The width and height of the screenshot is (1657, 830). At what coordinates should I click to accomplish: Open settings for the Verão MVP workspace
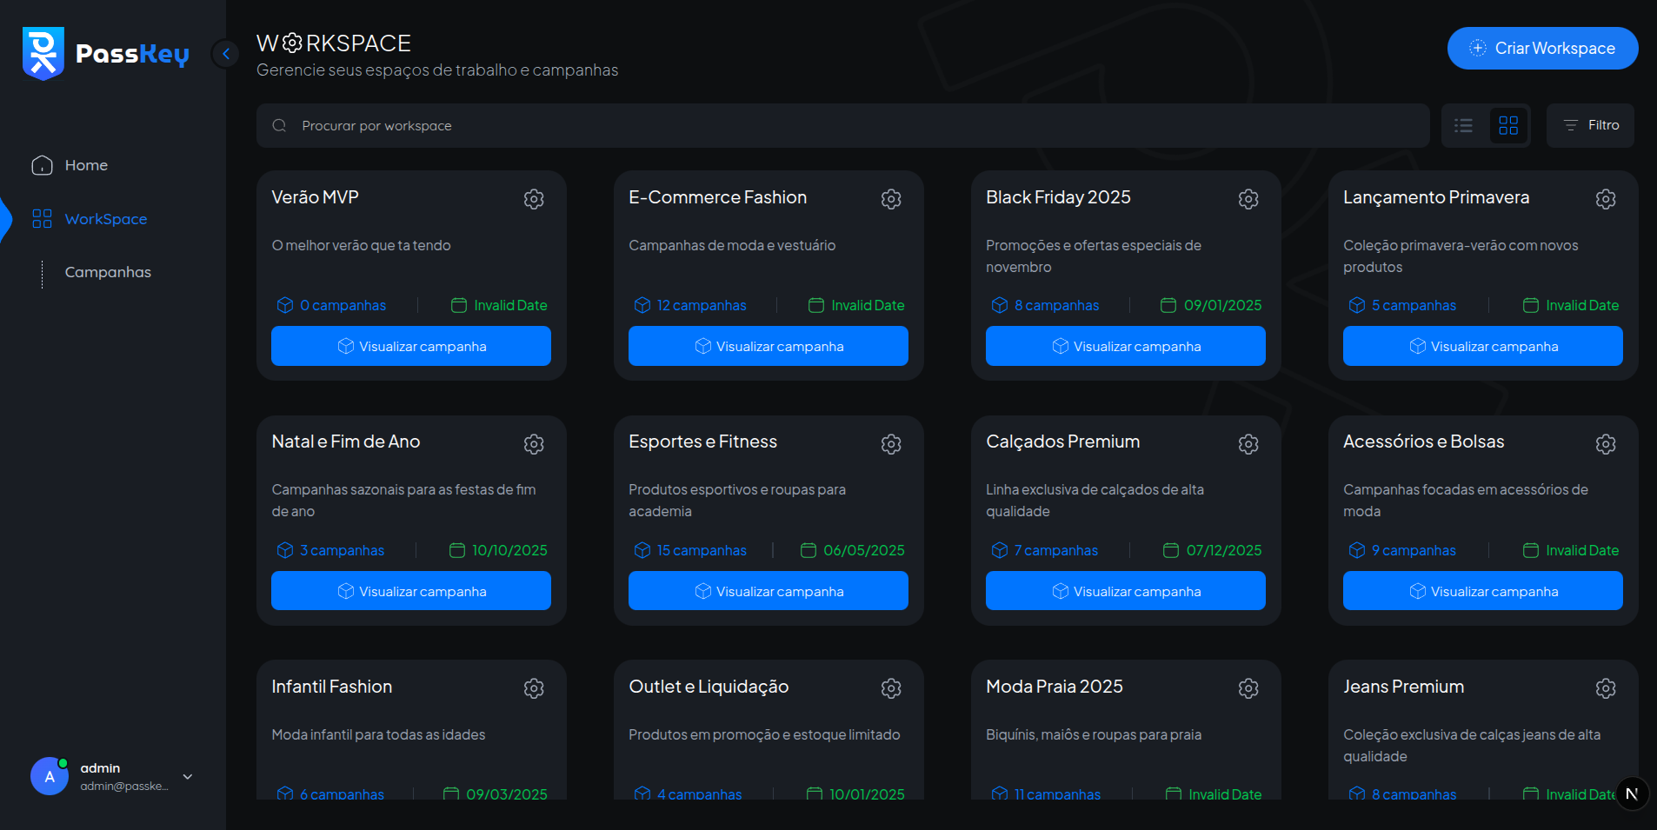(534, 199)
